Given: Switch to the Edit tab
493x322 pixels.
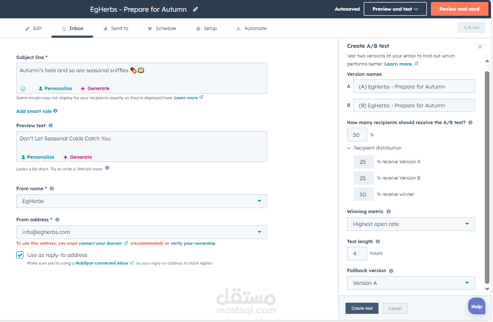Looking at the screenshot, I should (34, 28).
